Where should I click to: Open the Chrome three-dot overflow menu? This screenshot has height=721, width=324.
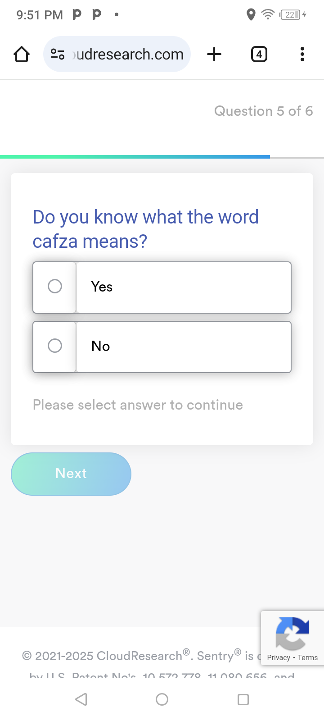click(302, 54)
